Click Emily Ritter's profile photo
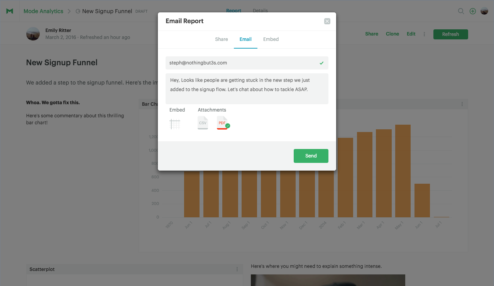 pyautogui.click(x=33, y=34)
